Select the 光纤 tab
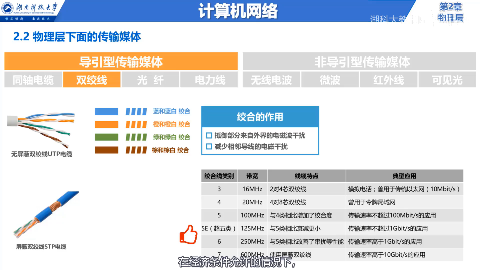 tap(150, 80)
